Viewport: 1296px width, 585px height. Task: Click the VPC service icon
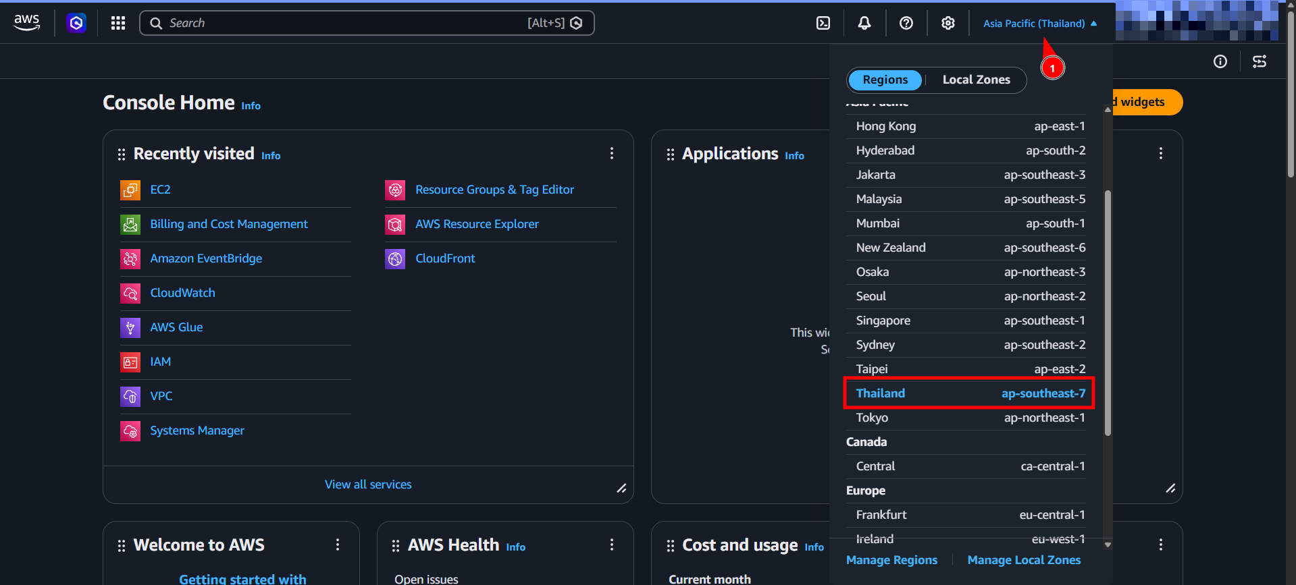pyautogui.click(x=130, y=397)
